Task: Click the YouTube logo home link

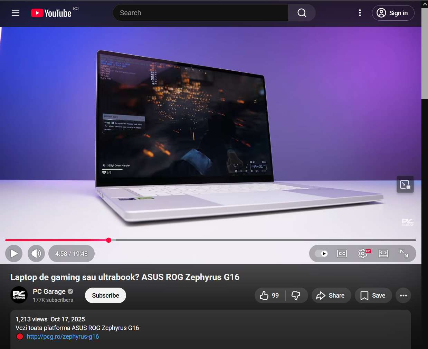Action: point(51,13)
